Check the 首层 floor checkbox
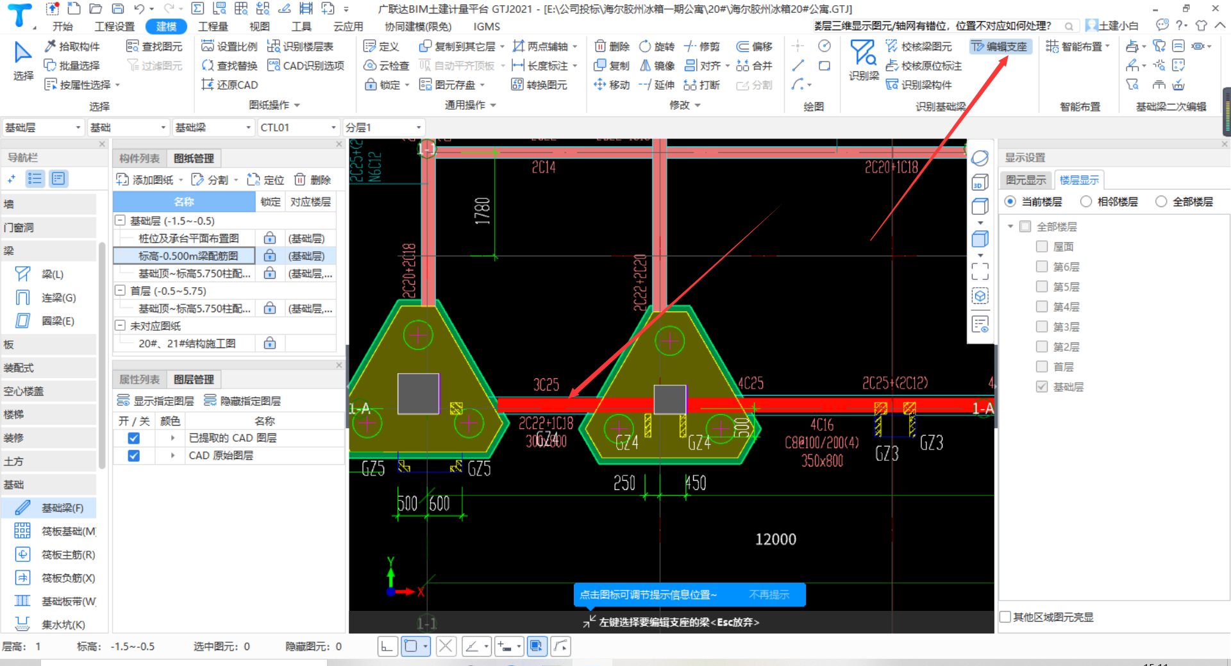 coord(1042,366)
